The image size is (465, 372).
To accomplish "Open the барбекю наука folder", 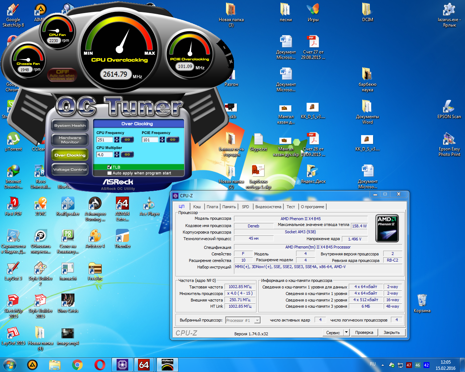I will pos(367,80).
